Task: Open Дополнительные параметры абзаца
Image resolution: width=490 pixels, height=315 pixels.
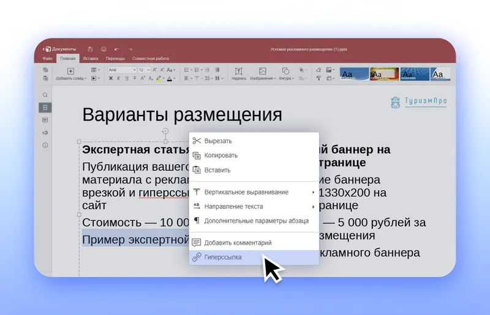Action: (x=254, y=221)
